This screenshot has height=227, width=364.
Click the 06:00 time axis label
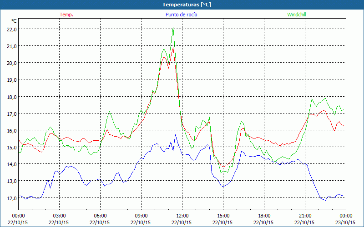click(x=100, y=216)
